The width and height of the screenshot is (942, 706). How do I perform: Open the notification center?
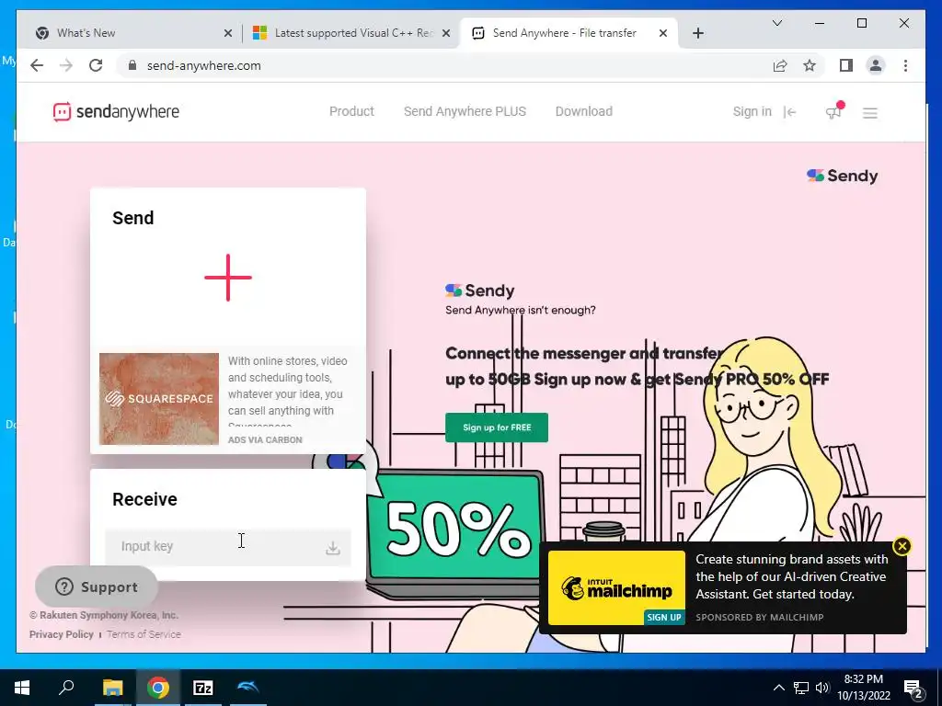[913, 689]
